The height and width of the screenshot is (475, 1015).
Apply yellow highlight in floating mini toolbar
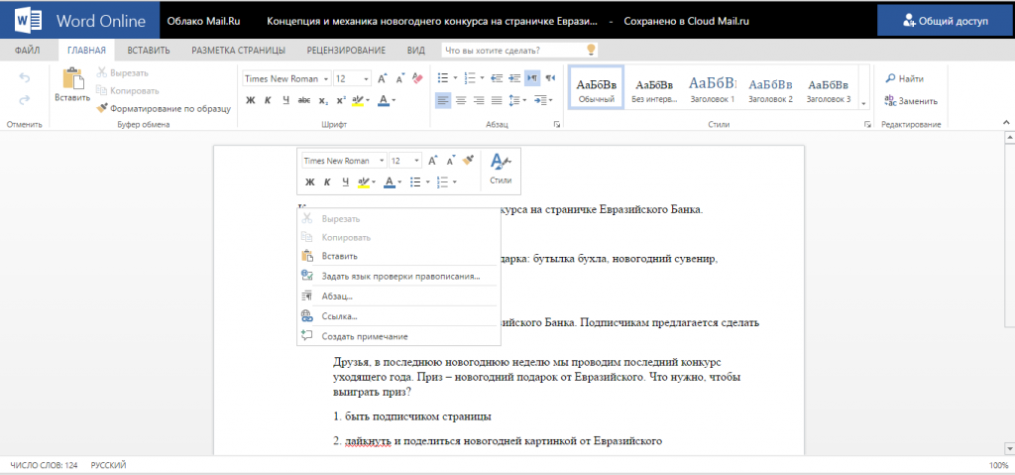coord(363,182)
